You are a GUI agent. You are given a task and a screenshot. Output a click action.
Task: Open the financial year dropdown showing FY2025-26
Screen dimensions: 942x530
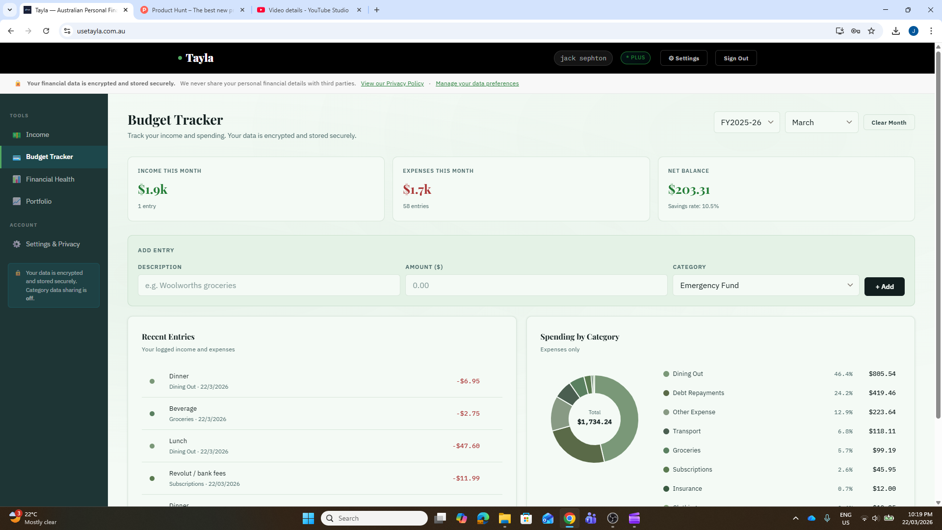[746, 122]
